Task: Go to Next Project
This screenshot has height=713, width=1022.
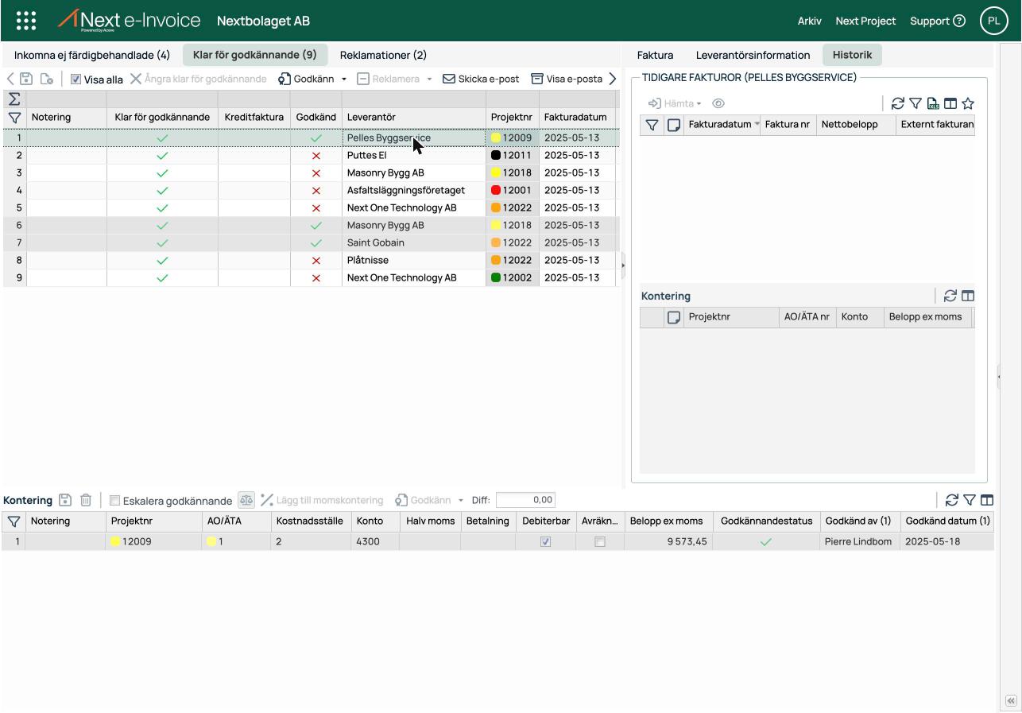Action: [865, 21]
